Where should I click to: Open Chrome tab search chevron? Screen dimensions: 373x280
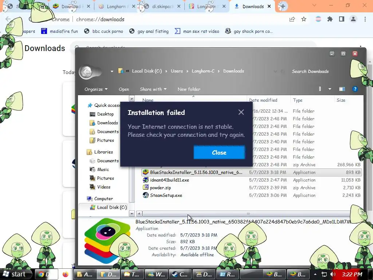314,5
